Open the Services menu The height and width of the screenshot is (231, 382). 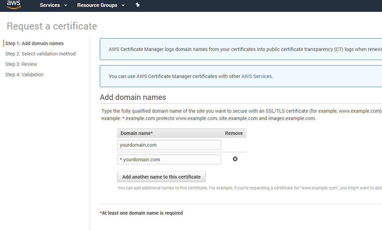[50, 5]
